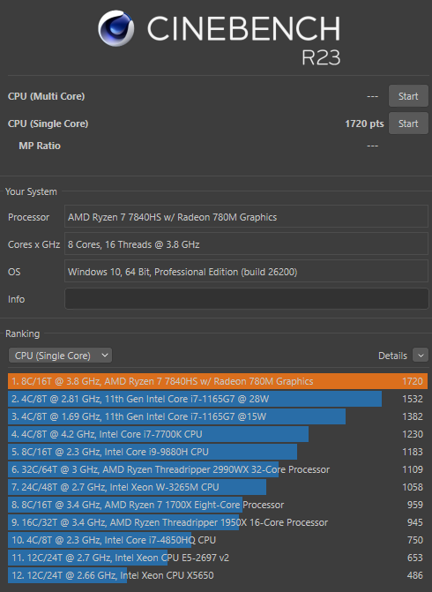Start the CPU Multi Core benchmark

click(x=408, y=96)
